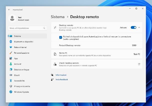Click the Sistema monitor icon
The height and width of the screenshot is (106, 152).
11,36
